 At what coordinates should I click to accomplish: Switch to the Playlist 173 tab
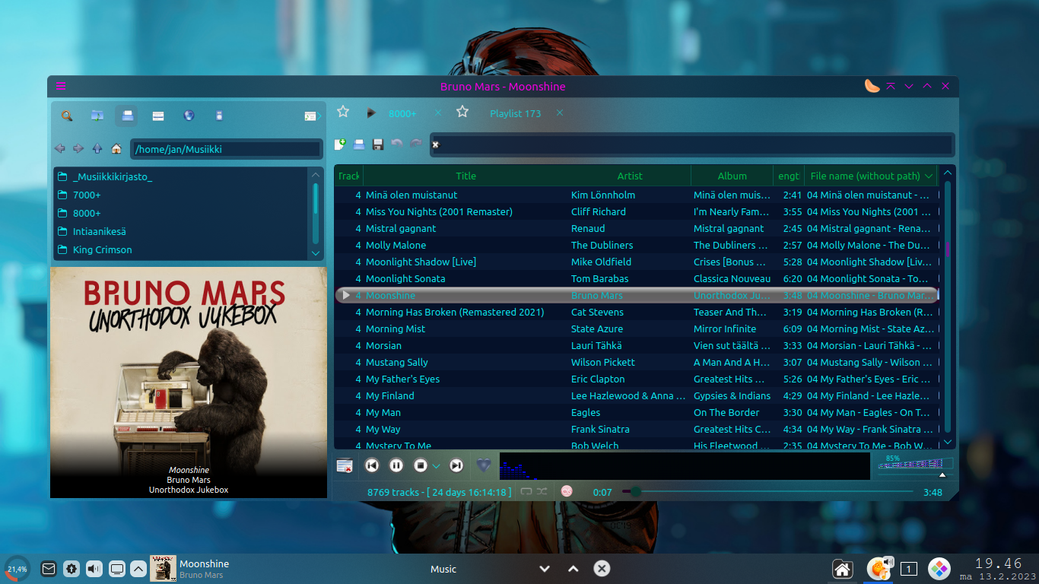[x=515, y=113]
